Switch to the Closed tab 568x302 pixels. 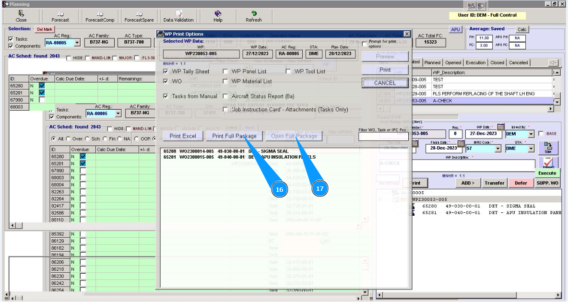(x=497, y=63)
